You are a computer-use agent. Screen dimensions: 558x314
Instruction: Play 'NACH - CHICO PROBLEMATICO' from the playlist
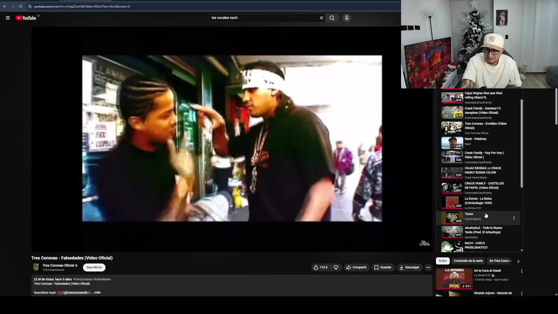(x=479, y=246)
